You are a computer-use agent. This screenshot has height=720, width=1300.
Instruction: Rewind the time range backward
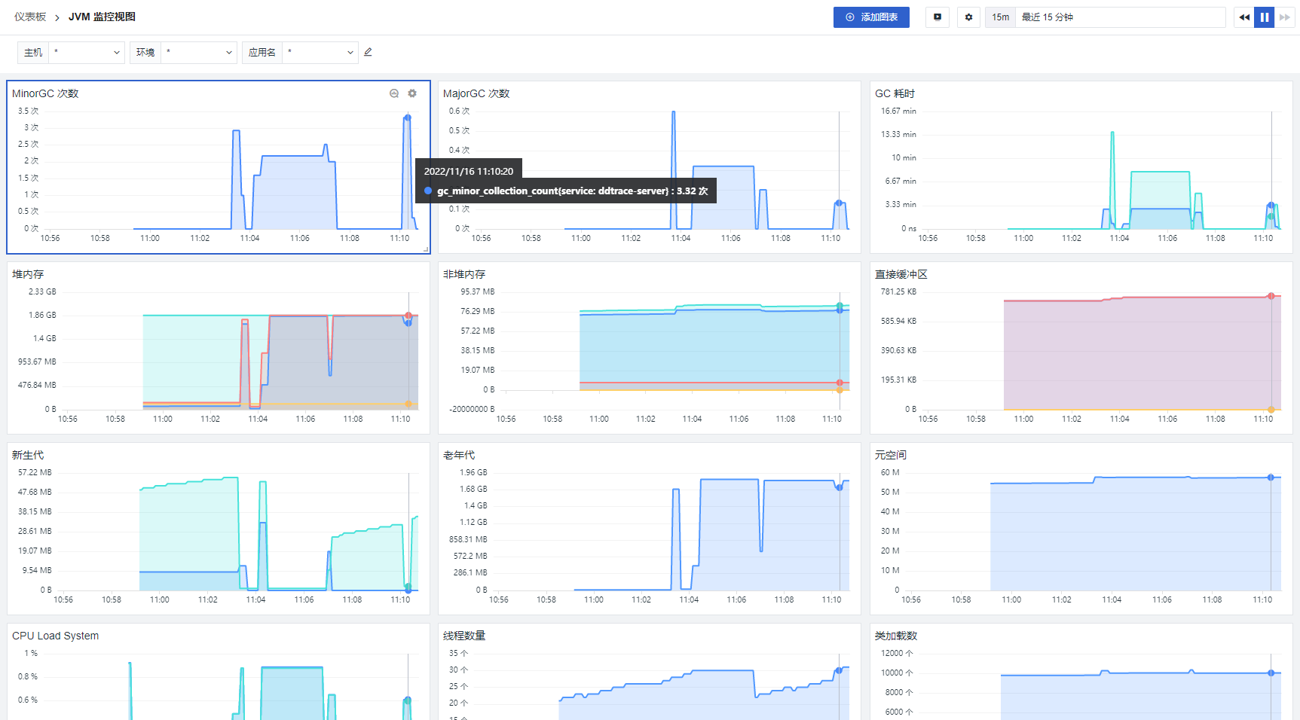pos(1244,17)
